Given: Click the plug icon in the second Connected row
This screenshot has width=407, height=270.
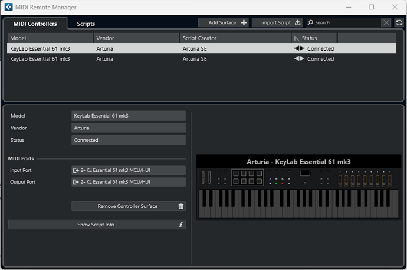Looking at the screenshot, I should click(299, 58).
